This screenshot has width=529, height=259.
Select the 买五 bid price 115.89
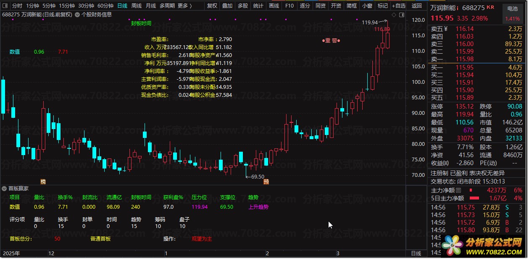point(465,98)
